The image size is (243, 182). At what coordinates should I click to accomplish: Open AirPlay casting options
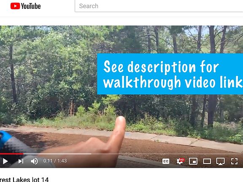[220, 161]
